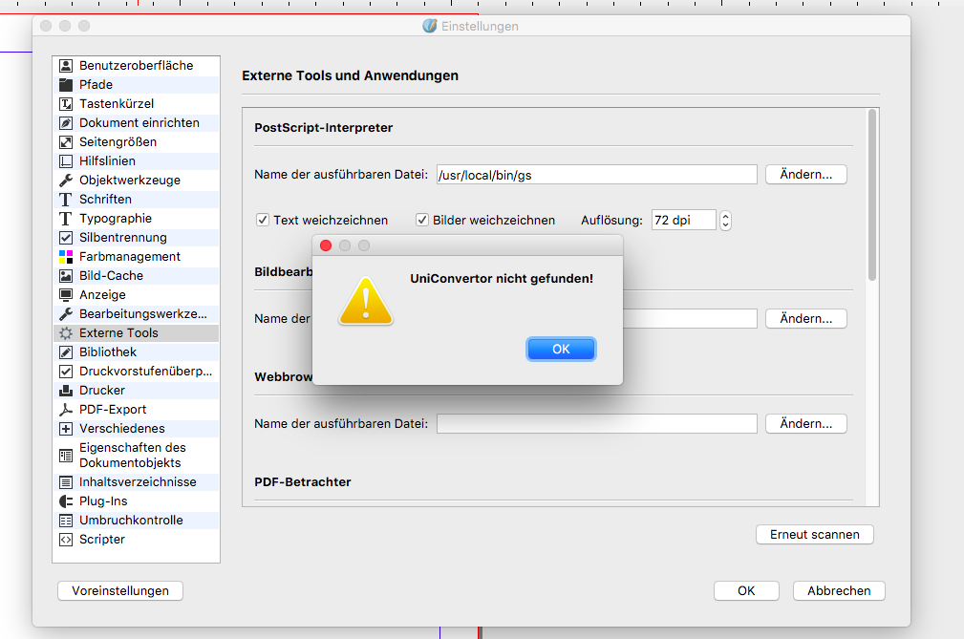Open the Schriften settings section
Image resolution: width=964 pixels, height=639 pixels.
(105, 200)
